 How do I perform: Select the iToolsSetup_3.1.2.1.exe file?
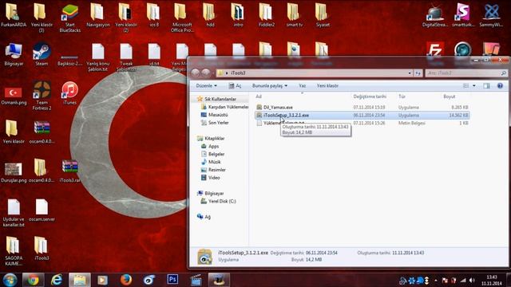point(362,115)
